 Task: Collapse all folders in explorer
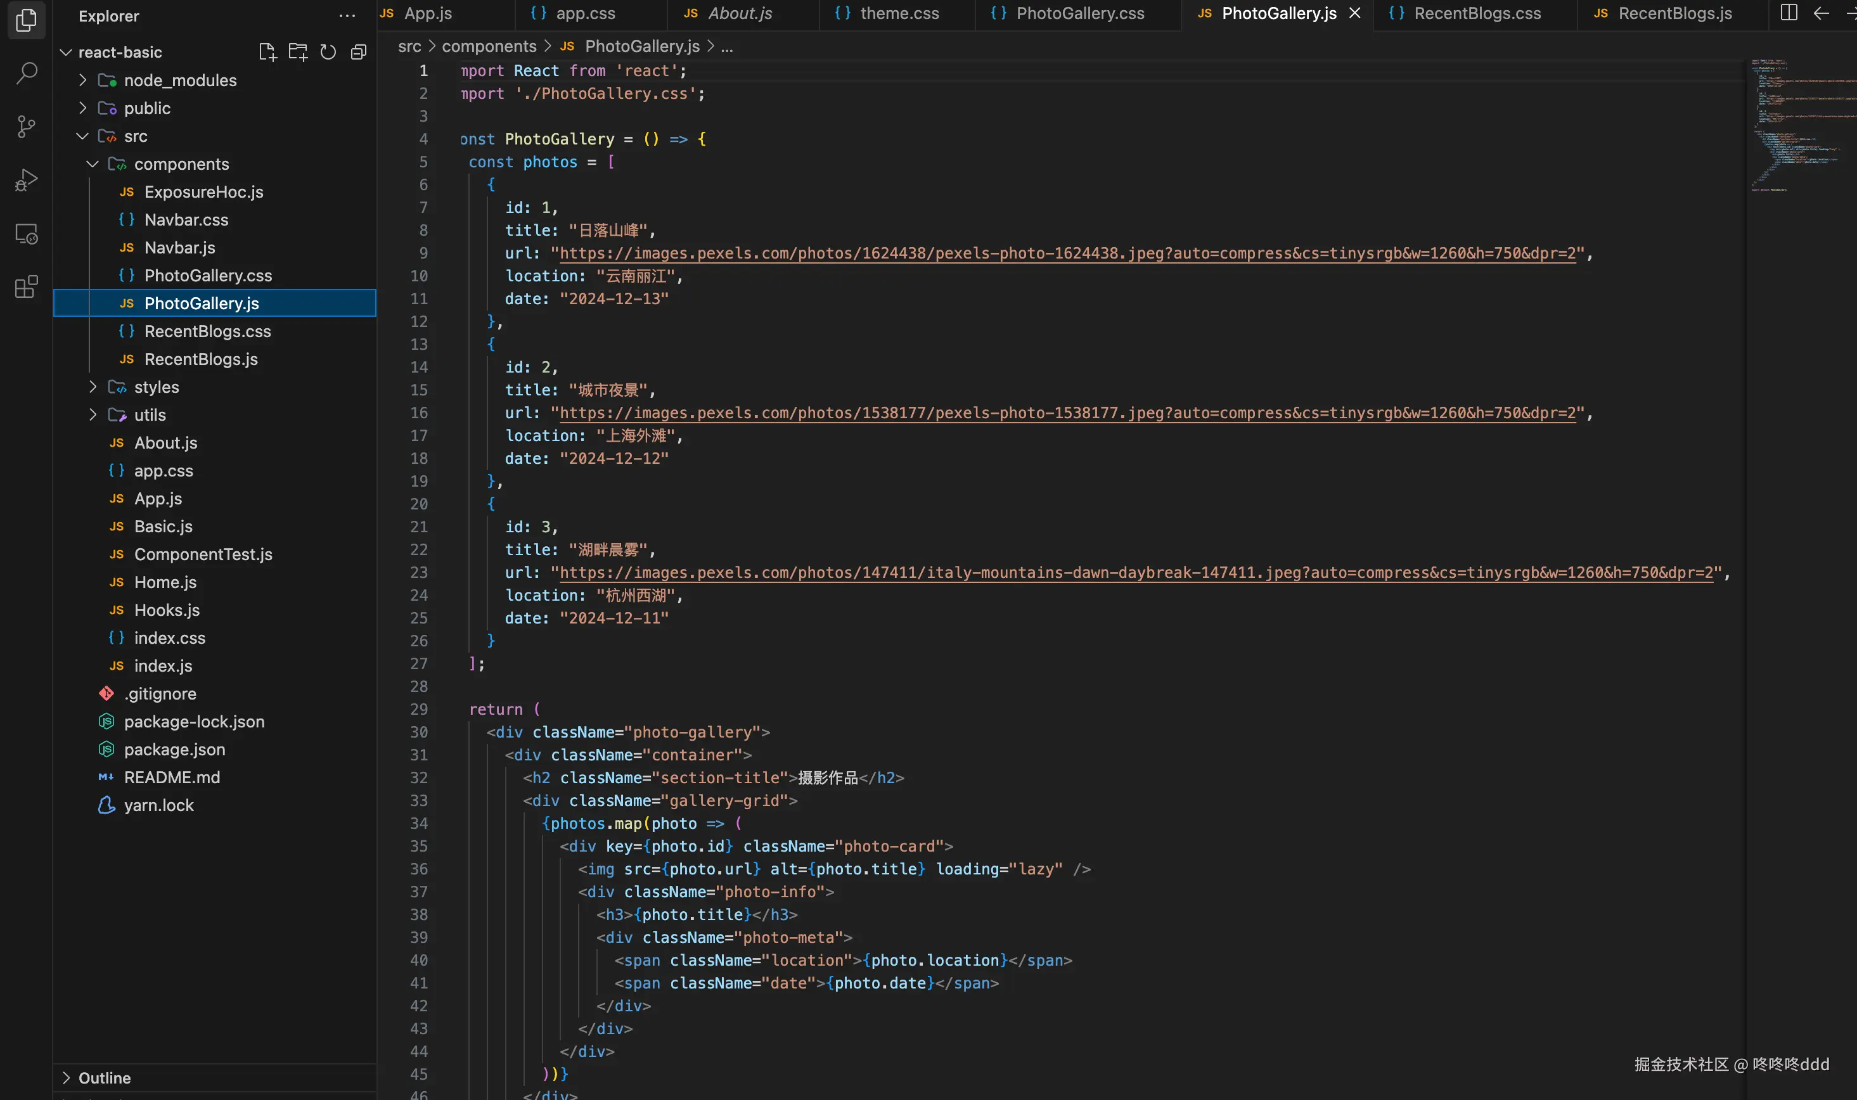[x=359, y=52]
